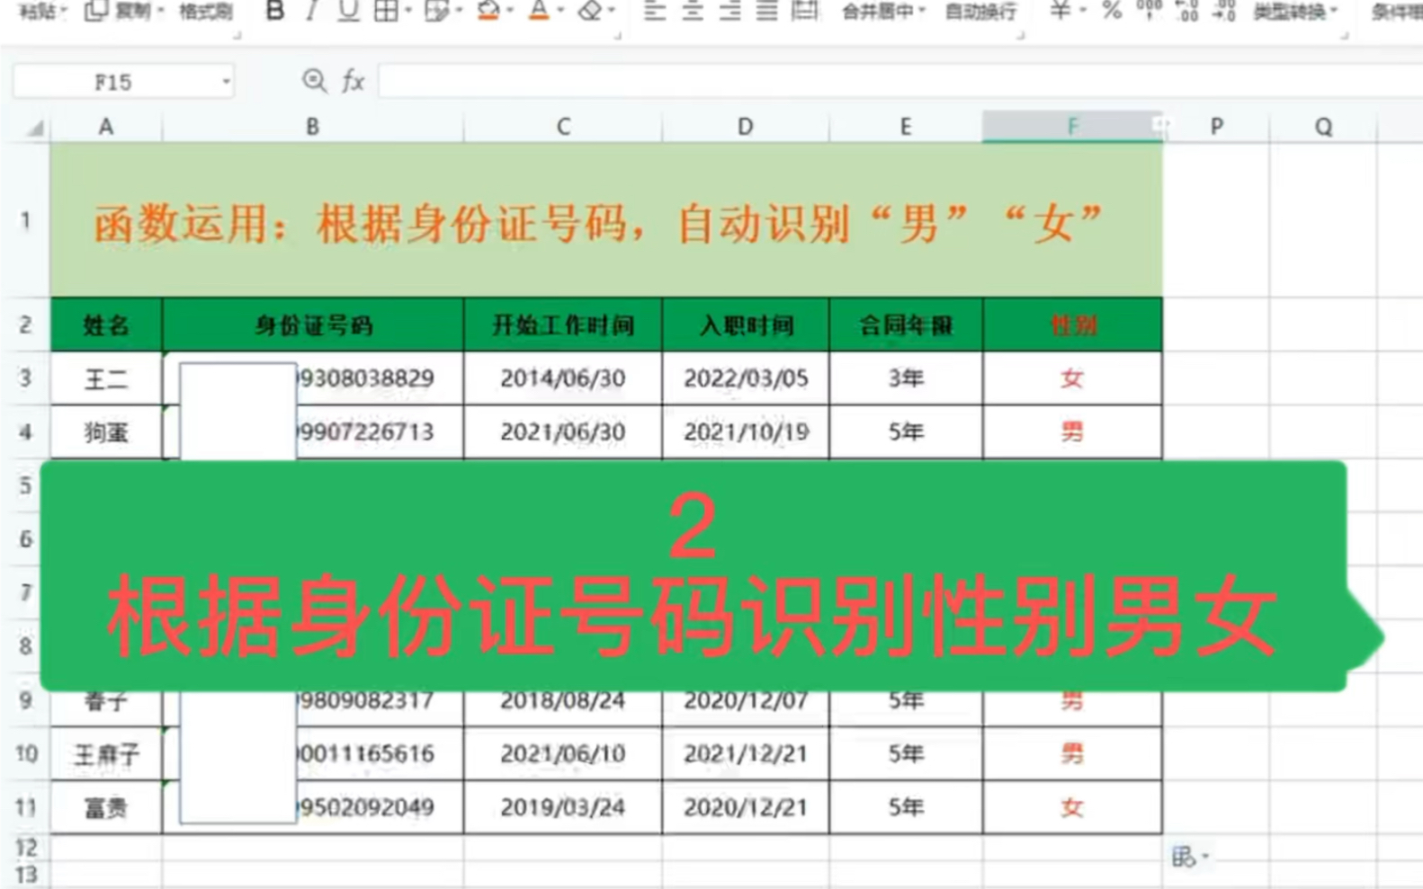Select row 3 header
This screenshot has width=1423, height=889.
click(x=25, y=378)
